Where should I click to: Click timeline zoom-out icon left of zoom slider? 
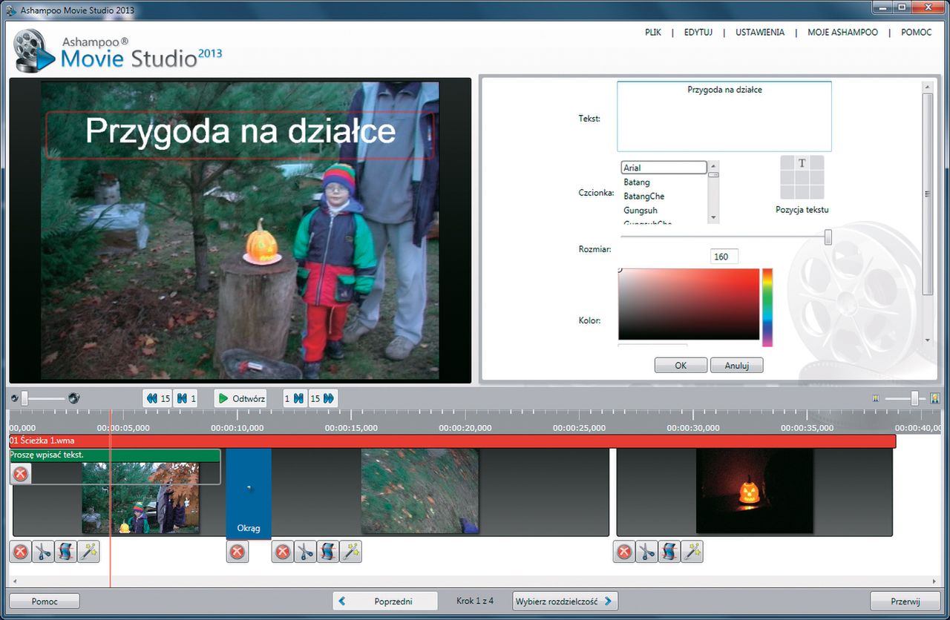[x=876, y=399]
